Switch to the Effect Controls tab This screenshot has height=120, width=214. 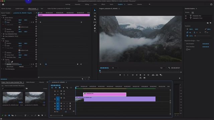[x=32, y=9]
